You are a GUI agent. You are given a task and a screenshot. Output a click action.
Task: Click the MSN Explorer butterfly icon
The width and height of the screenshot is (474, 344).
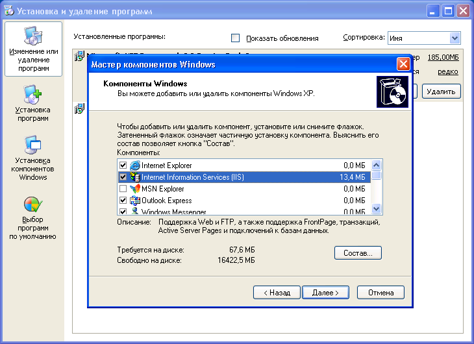(135, 189)
